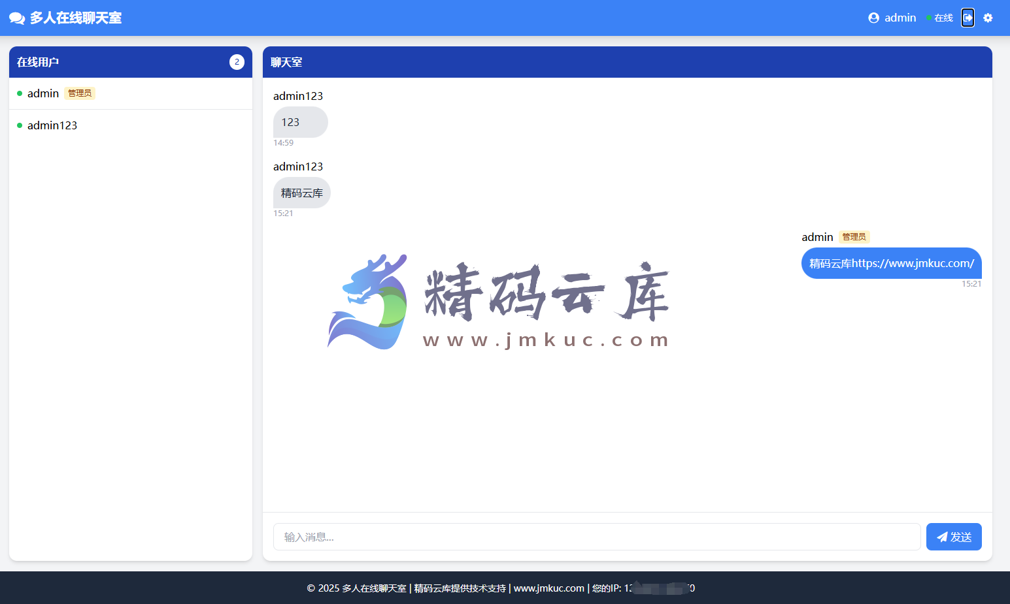
Task: Open the settings gear icon
Action: pyautogui.click(x=988, y=18)
